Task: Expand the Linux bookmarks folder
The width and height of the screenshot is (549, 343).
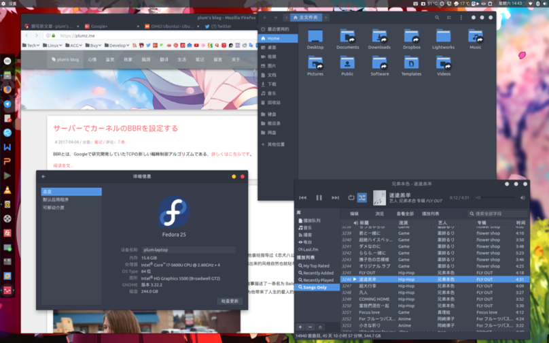Action: (52, 45)
